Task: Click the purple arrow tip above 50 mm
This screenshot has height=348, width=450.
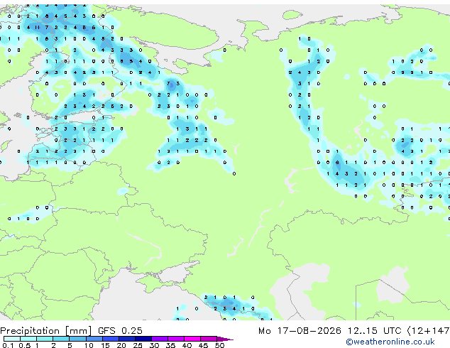Action: tap(225, 339)
